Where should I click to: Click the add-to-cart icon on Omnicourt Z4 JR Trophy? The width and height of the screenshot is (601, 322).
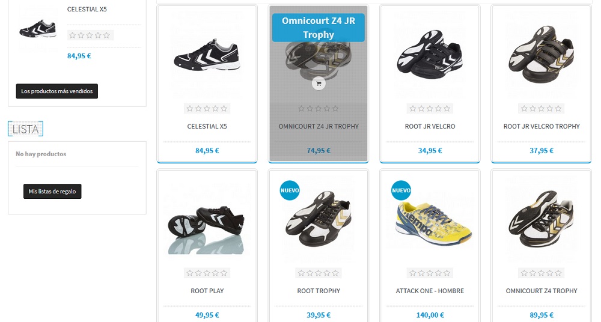319,83
